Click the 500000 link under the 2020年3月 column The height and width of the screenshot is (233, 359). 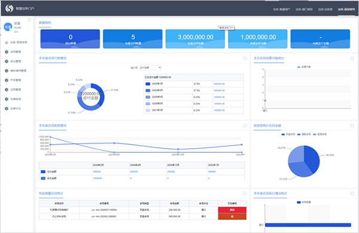[x=96, y=171]
